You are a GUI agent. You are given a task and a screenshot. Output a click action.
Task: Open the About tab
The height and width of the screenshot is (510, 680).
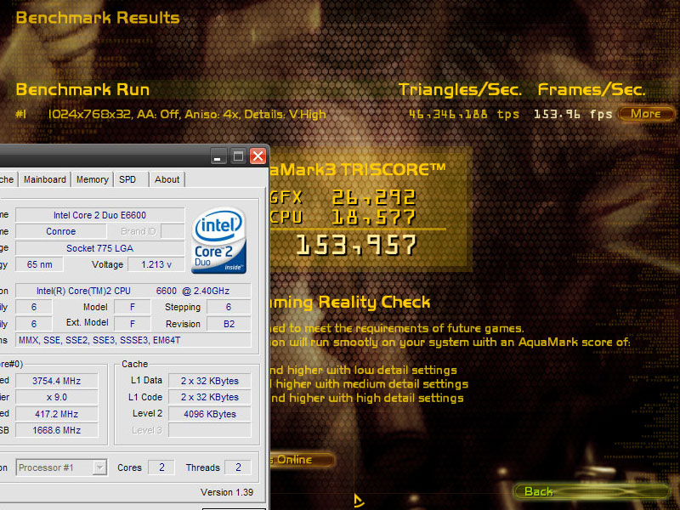pos(167,179)
